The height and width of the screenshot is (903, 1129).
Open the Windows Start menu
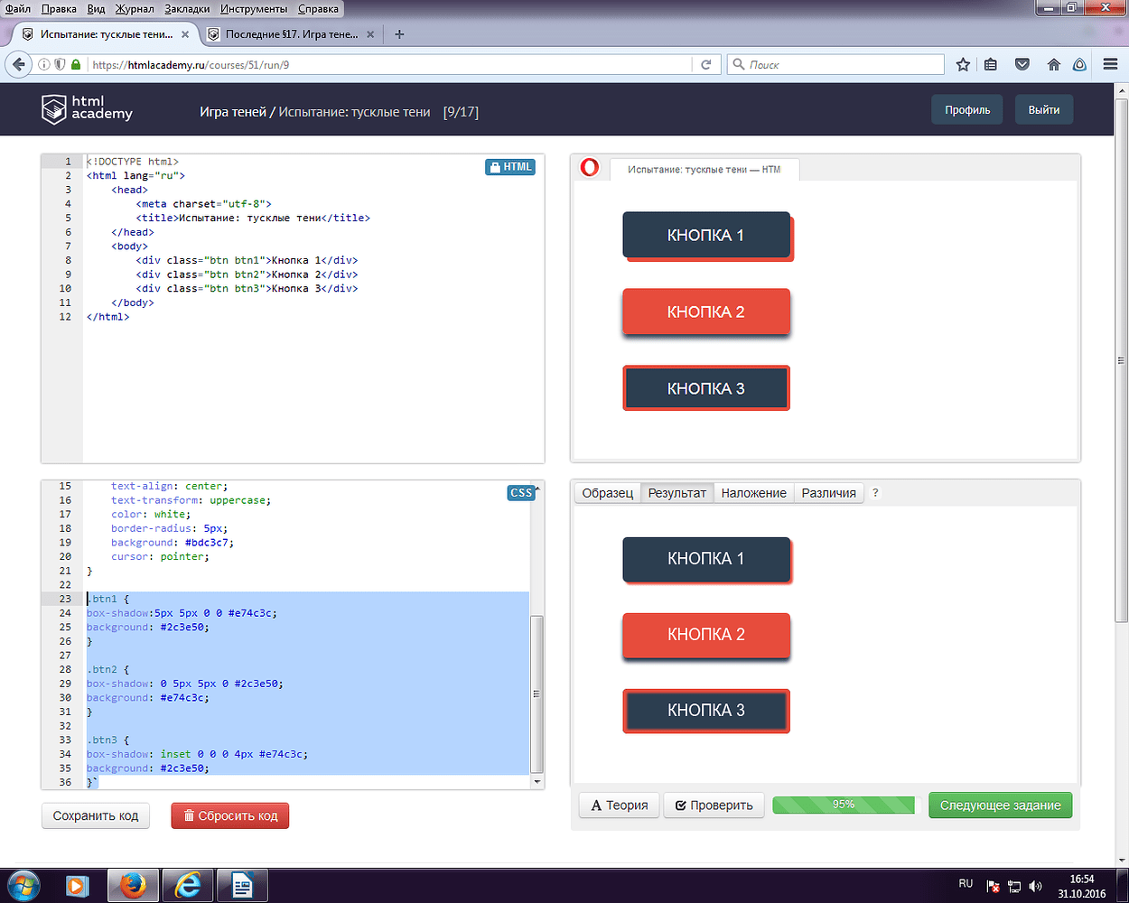22,887
